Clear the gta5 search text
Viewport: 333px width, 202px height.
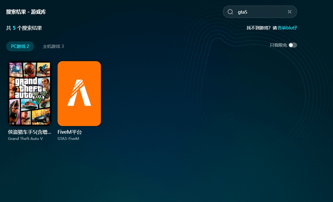click(289, 12)
